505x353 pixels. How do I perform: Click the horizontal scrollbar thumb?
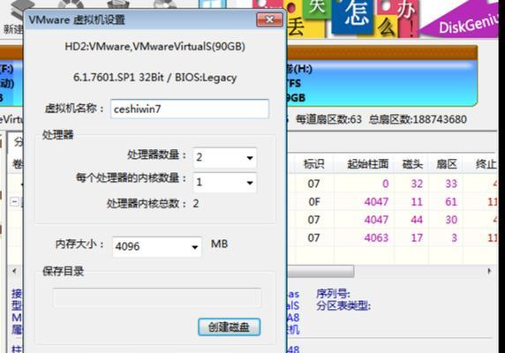click(320, 271)
